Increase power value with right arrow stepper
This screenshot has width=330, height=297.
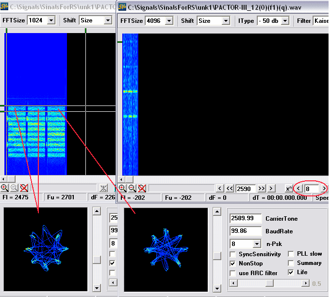[x=324, y=188]
